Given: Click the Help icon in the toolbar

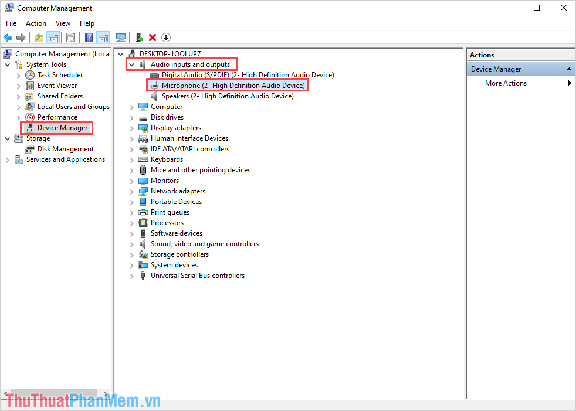Looking at the screenshot, I should (x=89, y=37).
